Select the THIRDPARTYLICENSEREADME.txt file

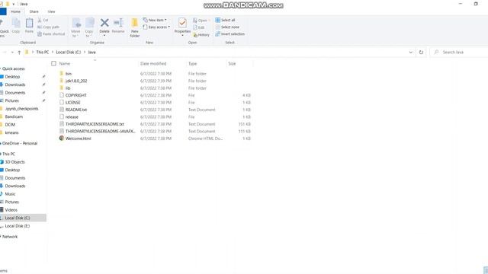point(95,124)
